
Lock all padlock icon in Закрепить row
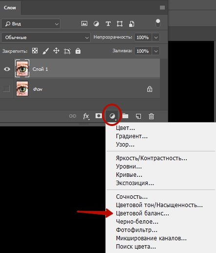[78, 51]
